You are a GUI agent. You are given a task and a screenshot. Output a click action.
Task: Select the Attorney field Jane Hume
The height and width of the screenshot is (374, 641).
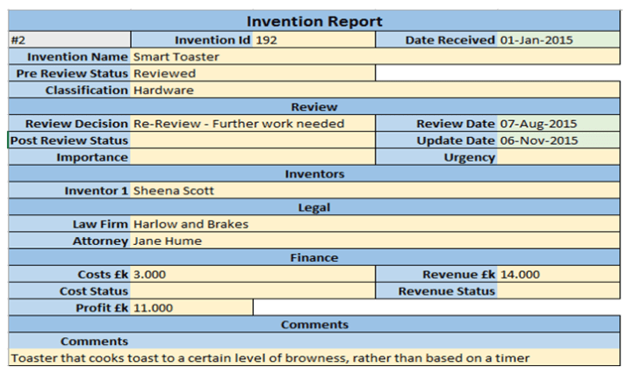click(375, 241)
